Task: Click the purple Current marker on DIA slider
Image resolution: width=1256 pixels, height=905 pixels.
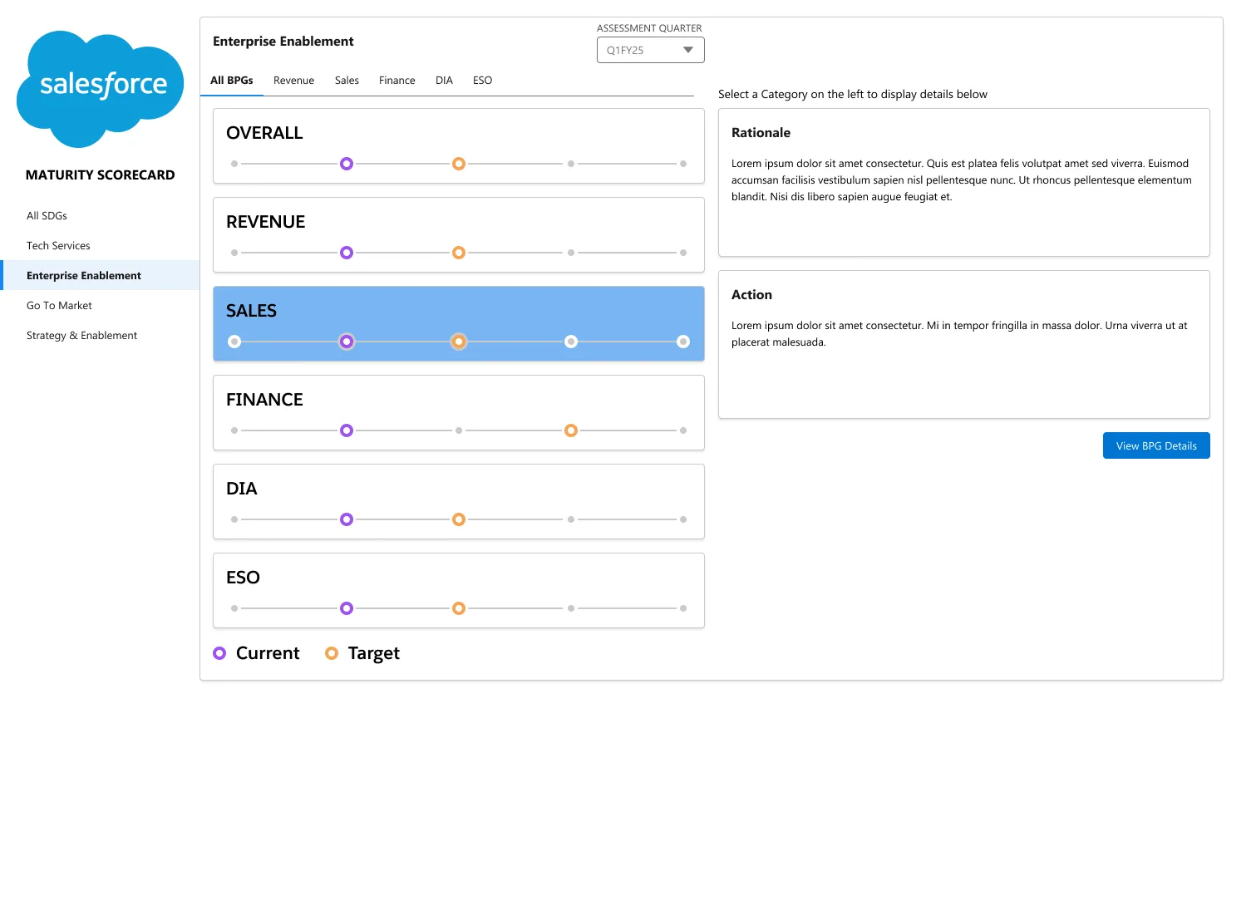Action: pyautogui.click(x=347, y=519)
